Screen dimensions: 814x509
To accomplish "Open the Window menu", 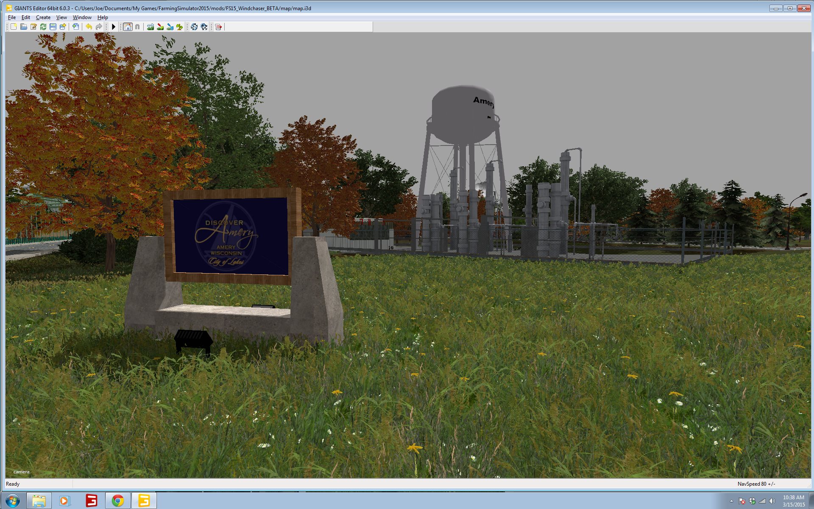I will click(82, 17).
